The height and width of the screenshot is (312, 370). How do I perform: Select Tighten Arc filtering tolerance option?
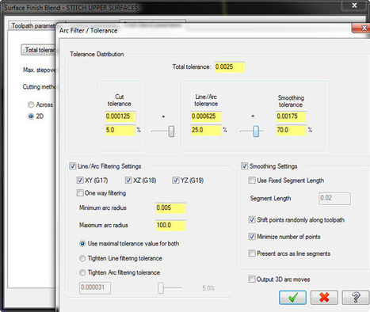tap(82, 272)
